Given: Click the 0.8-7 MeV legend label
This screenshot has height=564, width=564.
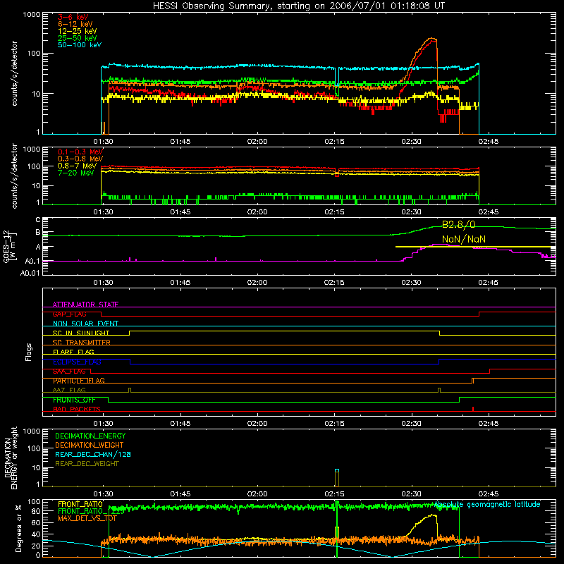Looking at the screenshot, I should point(78,166).
